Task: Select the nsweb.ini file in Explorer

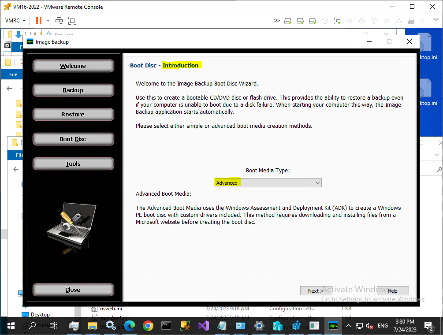Action: point(111,309)
